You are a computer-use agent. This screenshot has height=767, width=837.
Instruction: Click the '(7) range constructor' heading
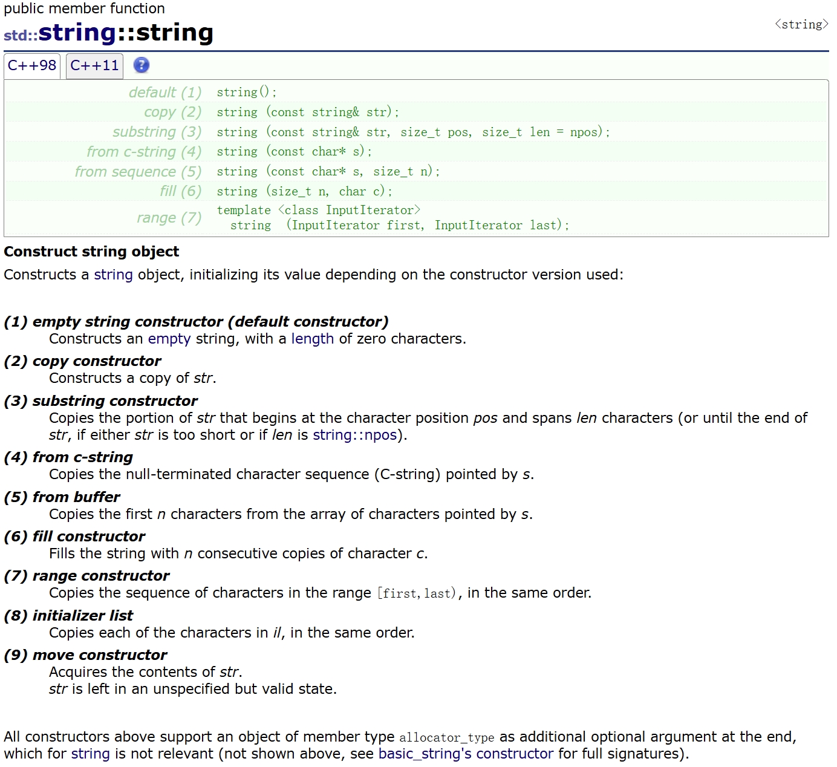tap(86, 576)
